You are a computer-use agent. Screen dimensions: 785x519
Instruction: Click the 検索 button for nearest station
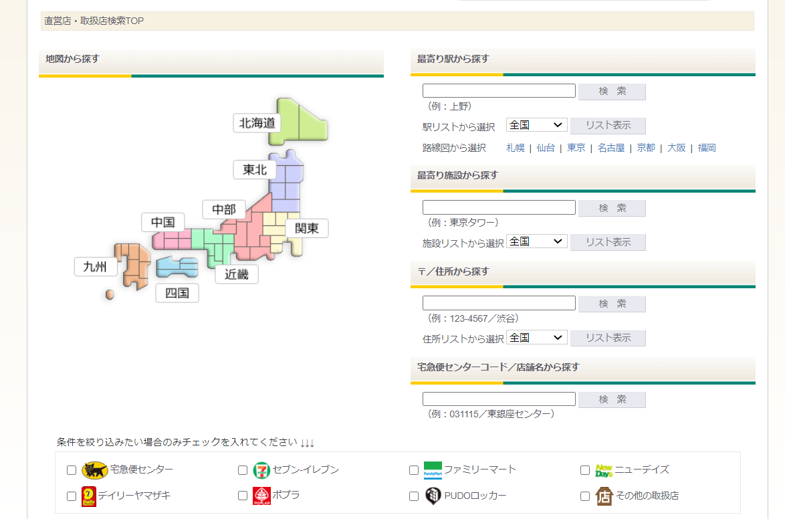pyautogui.click(x=612, y=92)
